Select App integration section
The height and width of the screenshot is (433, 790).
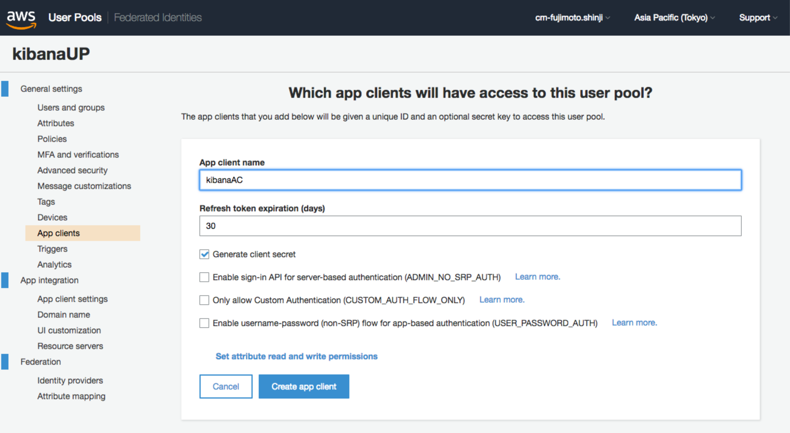tap(49, 281)
